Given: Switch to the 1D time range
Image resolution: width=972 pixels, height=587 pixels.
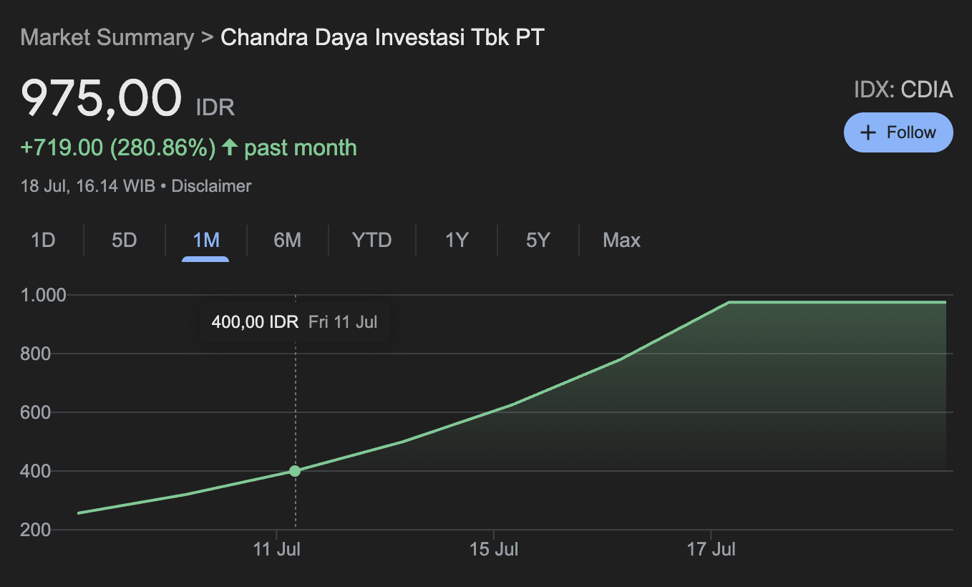Looking at the screenshot, I should 43,240.
